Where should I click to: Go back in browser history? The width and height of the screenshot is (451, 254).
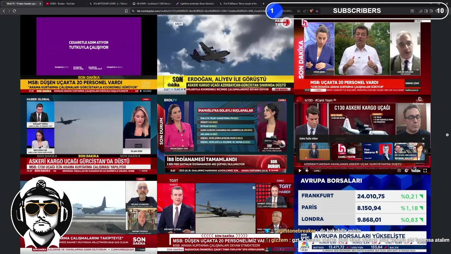click(x=4, y=11)
